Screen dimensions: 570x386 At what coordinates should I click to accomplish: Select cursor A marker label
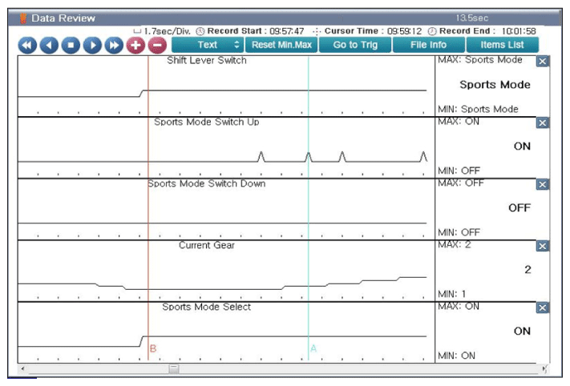coord(313,348)
